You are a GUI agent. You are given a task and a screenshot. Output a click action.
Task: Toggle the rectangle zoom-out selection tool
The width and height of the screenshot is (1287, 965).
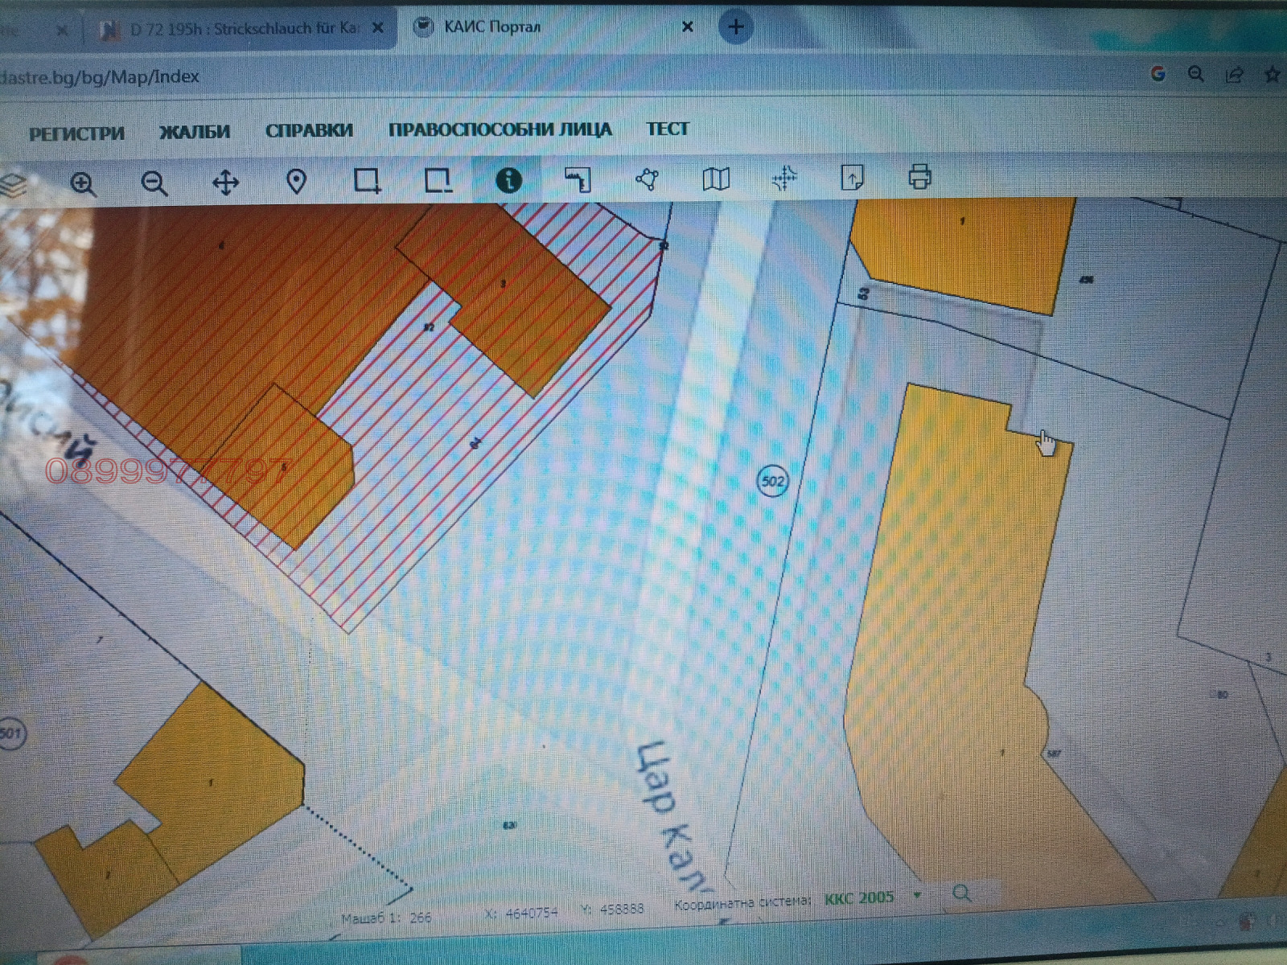(x=437, y=183)
